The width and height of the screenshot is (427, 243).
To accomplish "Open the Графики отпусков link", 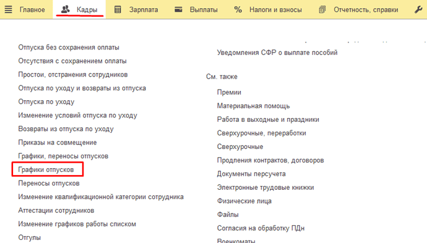I will click(x=46, y=170).
